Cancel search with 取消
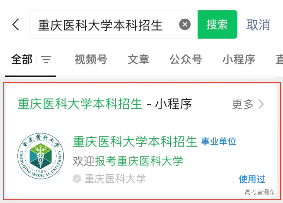Image resolution: width=283 pixels, height=203 pixels. coord(258,25)
